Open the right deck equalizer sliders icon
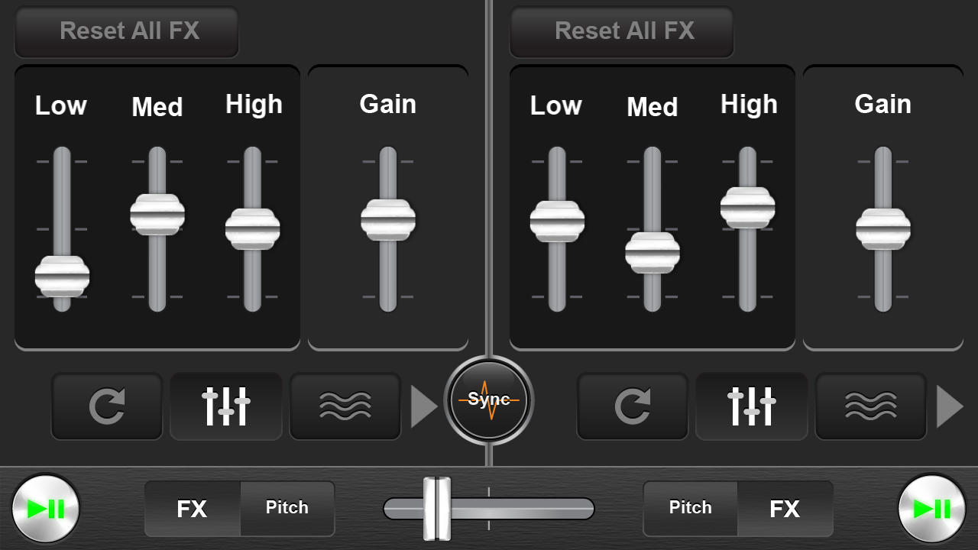 tap(752, 406)
